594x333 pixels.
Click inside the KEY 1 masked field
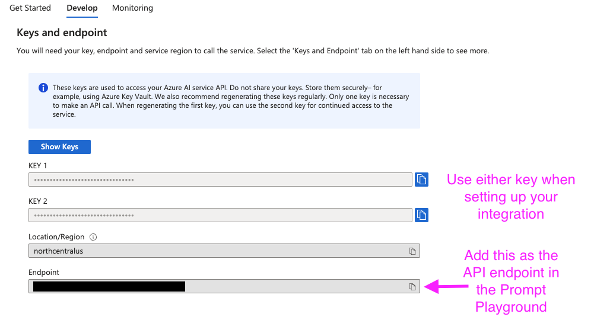click(x=220, y=180)
